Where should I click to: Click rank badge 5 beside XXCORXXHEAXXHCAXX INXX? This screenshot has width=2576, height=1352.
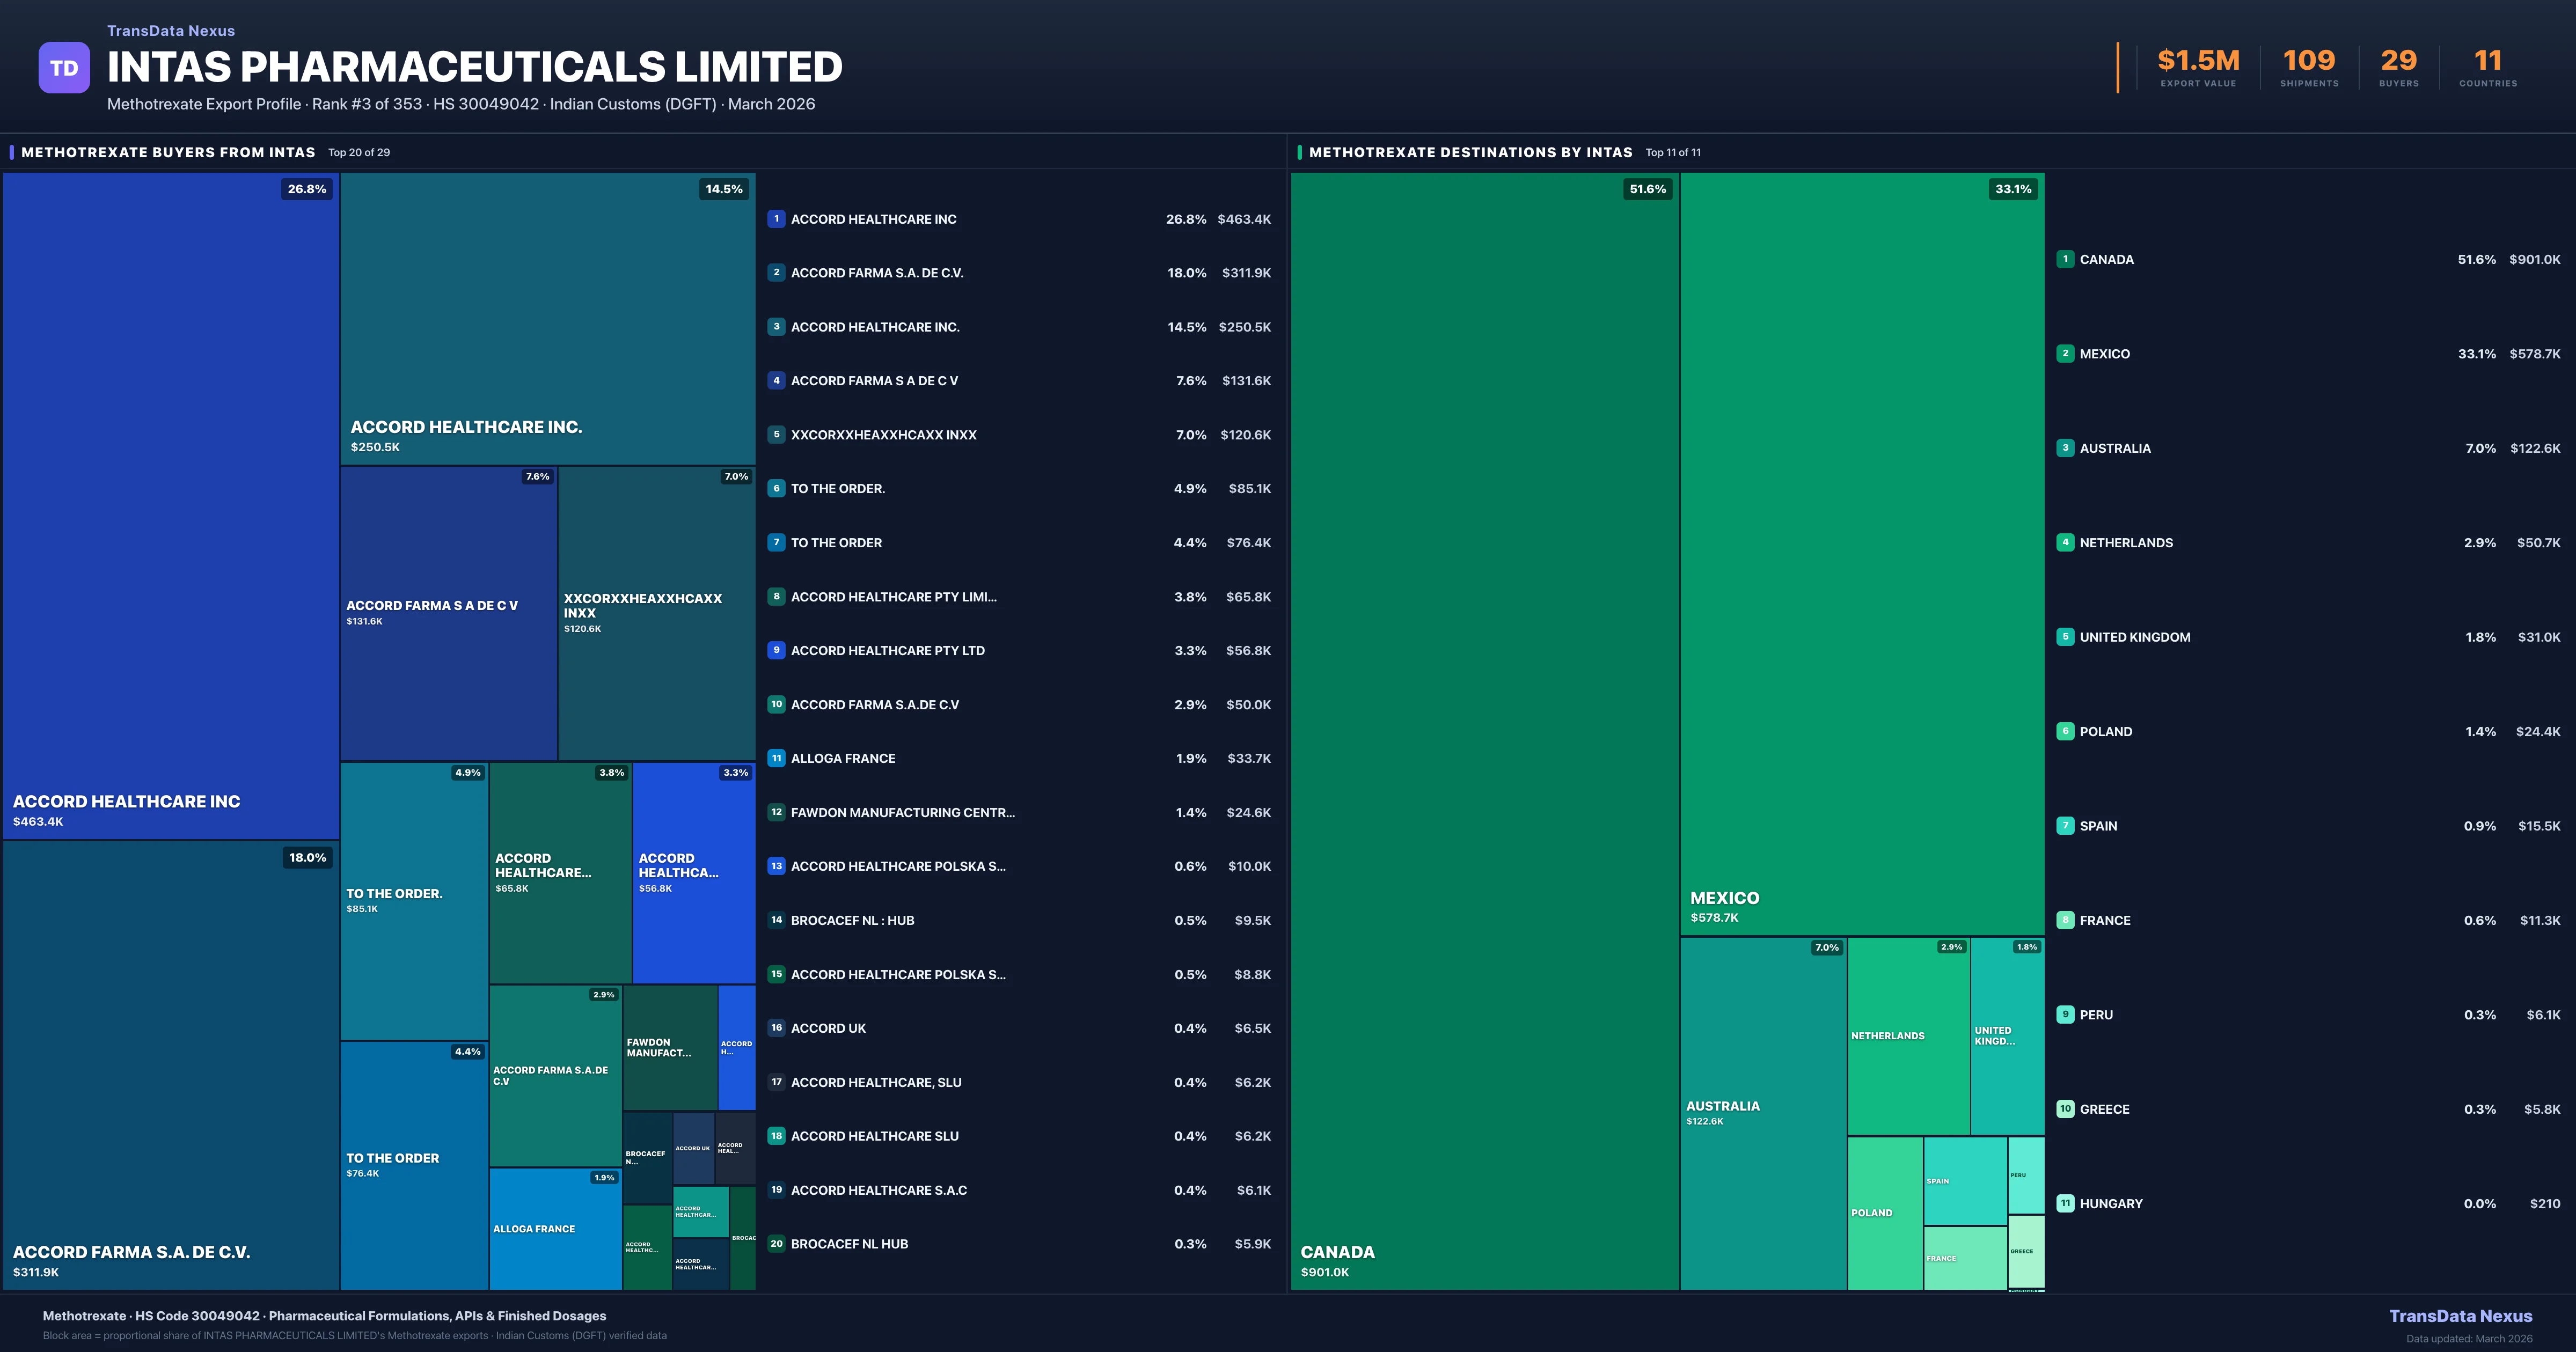click(776, 435)
